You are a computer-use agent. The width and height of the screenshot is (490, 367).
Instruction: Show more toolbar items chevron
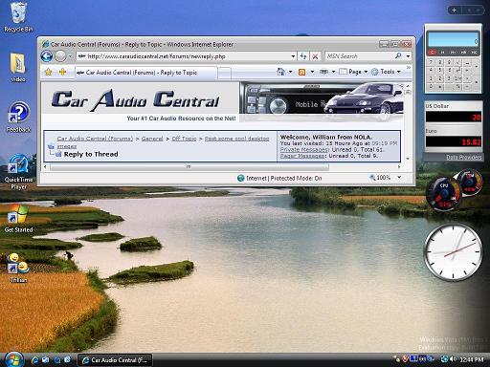coord(409,68)
